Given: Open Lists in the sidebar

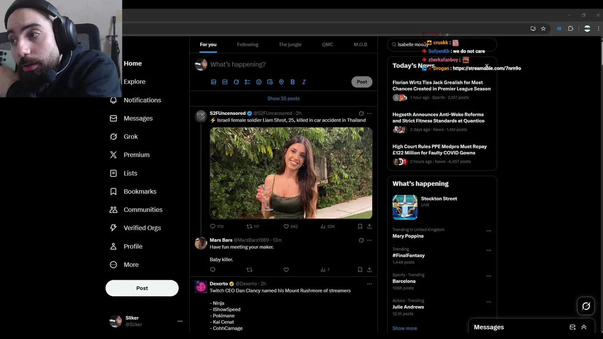Looking at the screenshot, I should coord(123,173).
